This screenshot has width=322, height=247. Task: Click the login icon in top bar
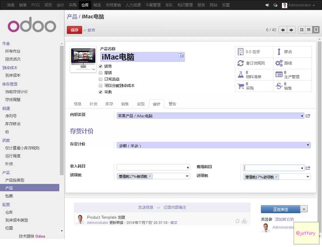point(267,5)
